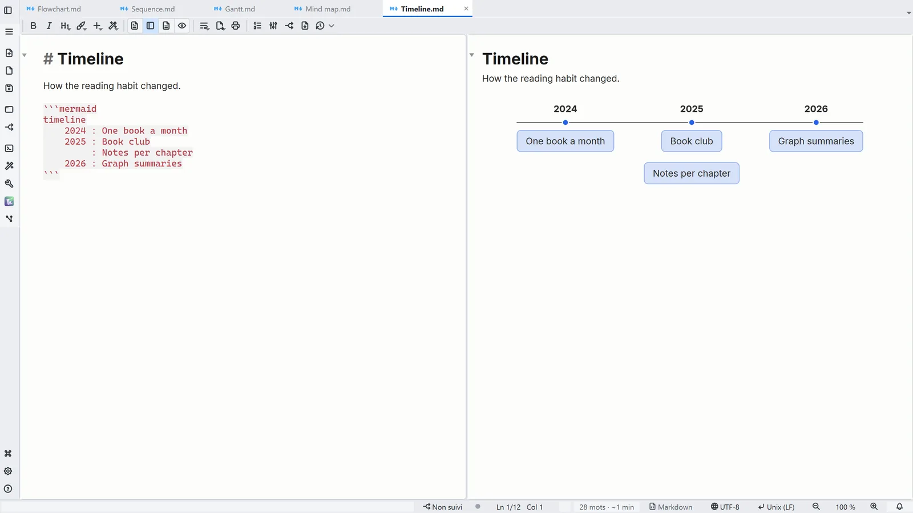Toggle the preview-only eye view
The width and height of the screenshot is (913, 513).
click(x=182, y=26)
